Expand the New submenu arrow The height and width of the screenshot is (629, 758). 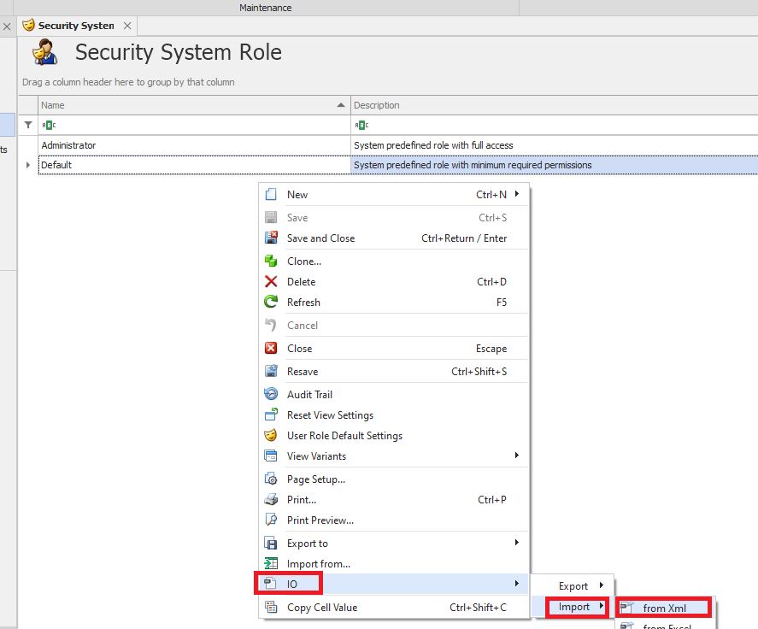click(517, 195)
